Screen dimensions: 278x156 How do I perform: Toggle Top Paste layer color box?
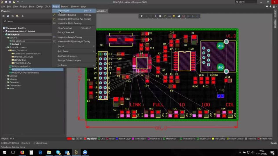pyautogui.click(x=246, y=139)
